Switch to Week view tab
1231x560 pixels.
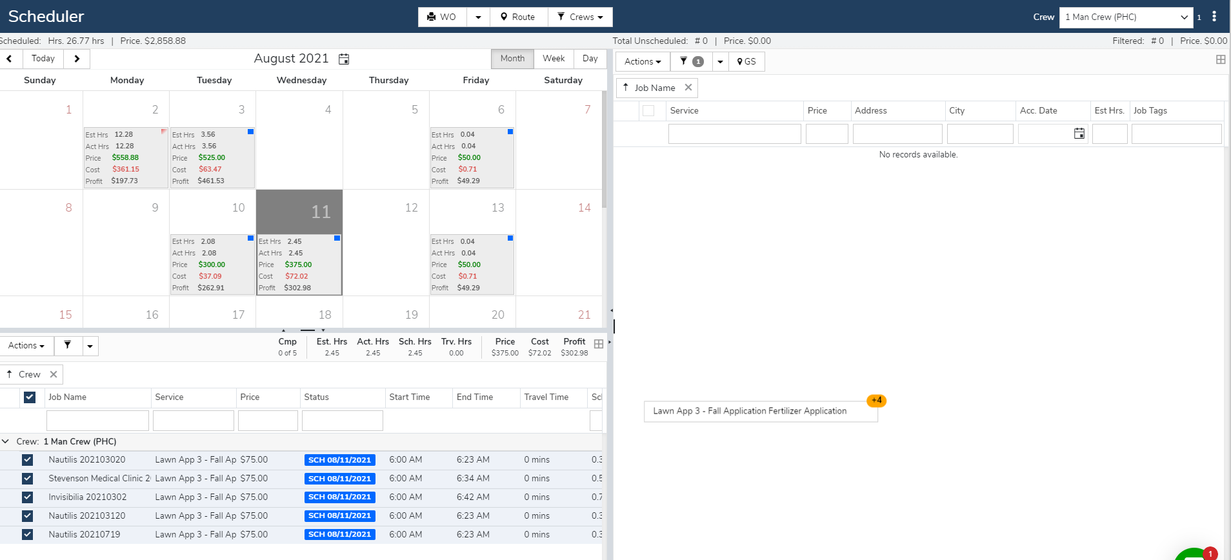(x=554, y=58)
